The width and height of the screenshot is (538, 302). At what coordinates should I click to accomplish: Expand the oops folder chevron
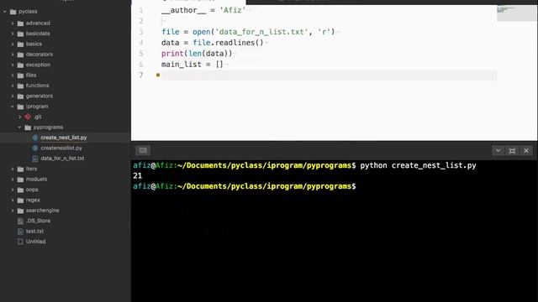[13, 190]
